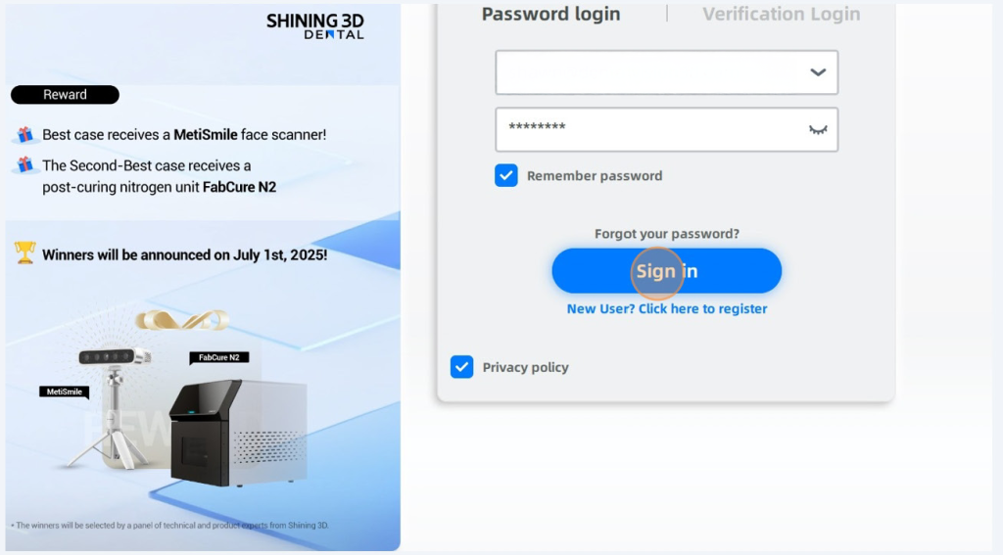This screenshot has width=1003, height=555.
Task: Focus the account username input field
Action: click(646, 72)
